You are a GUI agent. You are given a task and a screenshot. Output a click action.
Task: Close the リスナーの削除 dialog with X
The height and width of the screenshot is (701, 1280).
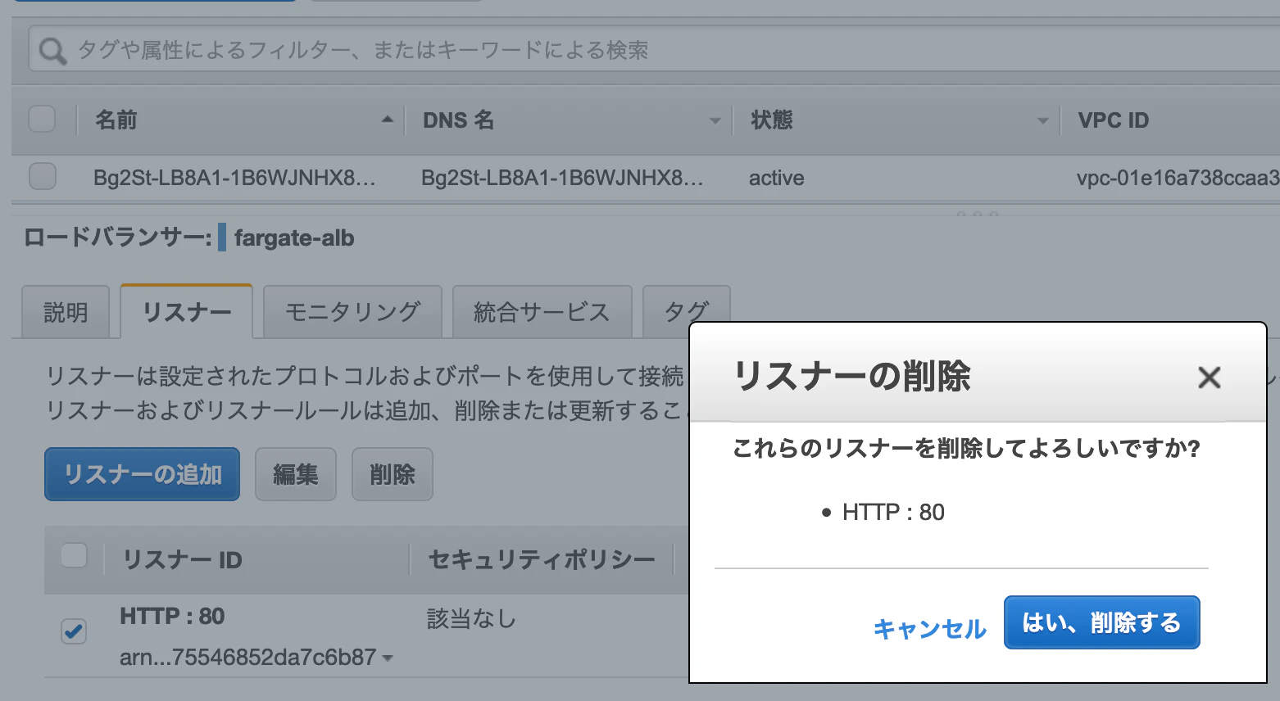pyautogui.click(x=1209, y=378)
